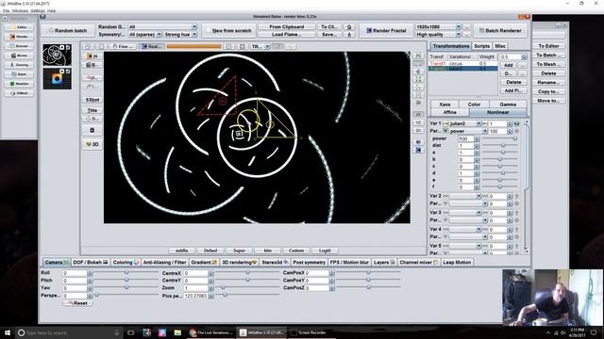Switch to the Gradient tab

coord(204,263)
